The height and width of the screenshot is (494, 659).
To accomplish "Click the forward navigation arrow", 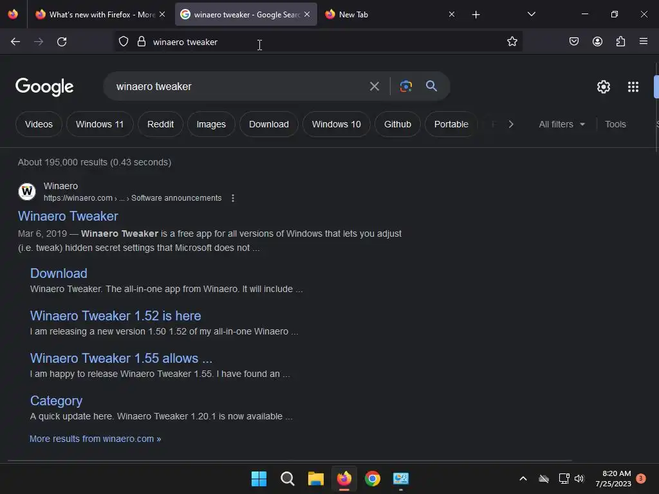I will [x=39, y=42].
